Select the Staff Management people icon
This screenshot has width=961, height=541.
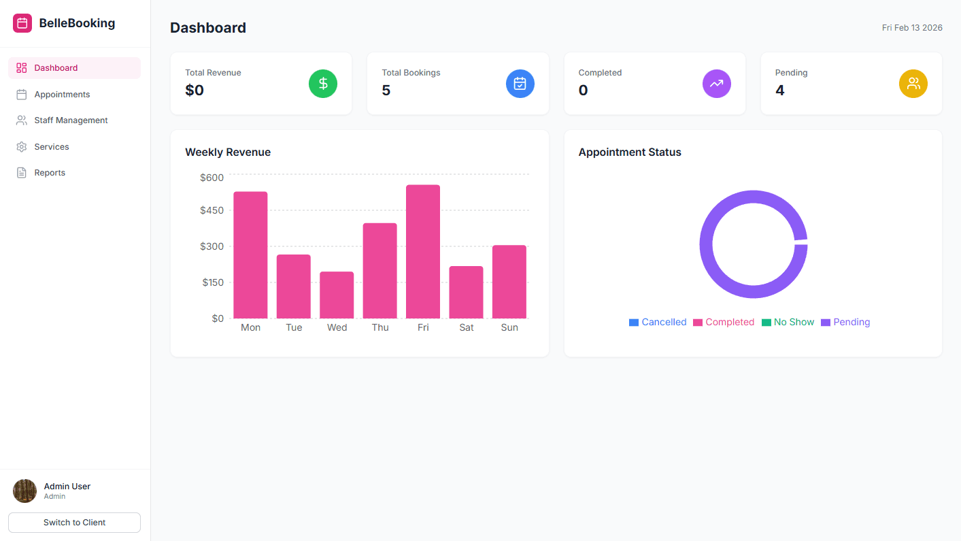[x=20, y=120]
